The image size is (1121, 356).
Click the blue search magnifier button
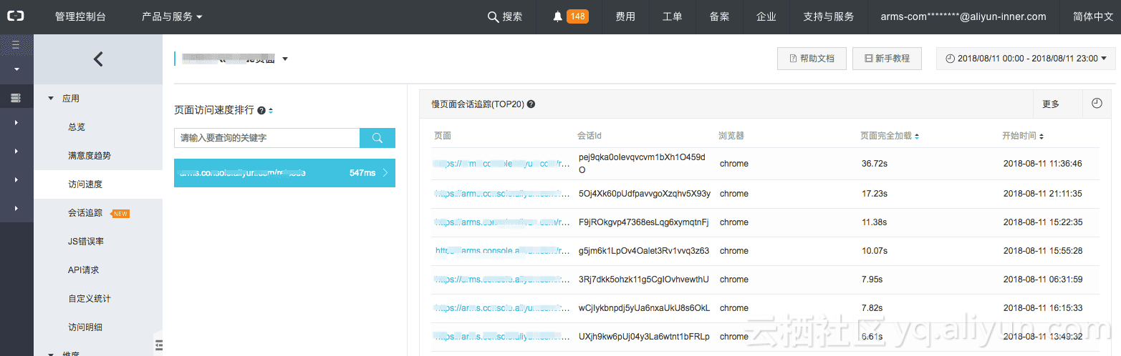coord(377,138)
